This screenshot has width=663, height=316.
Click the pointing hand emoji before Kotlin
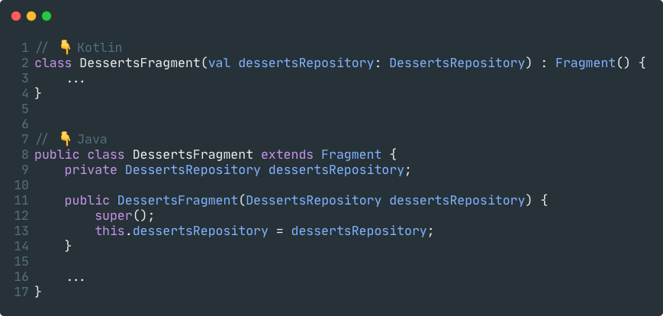pyautogui.click(x=65, y=47)
